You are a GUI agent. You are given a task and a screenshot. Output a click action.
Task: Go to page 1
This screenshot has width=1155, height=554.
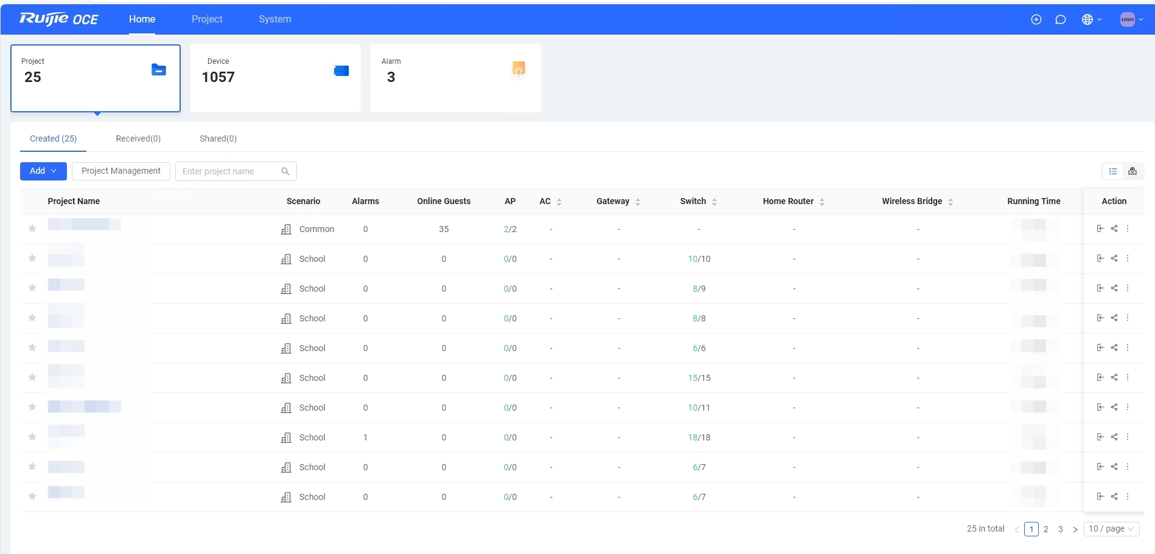tap(1031, 529)
